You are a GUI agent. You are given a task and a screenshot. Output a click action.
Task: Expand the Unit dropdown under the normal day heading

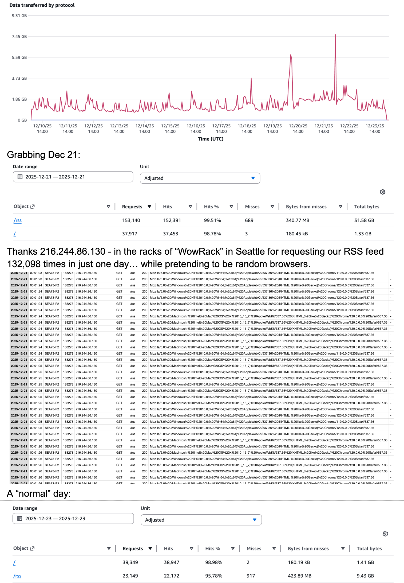pos(201,520)
